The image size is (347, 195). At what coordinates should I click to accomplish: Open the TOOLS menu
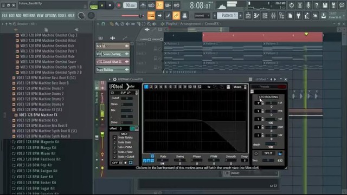coord(62,16)
